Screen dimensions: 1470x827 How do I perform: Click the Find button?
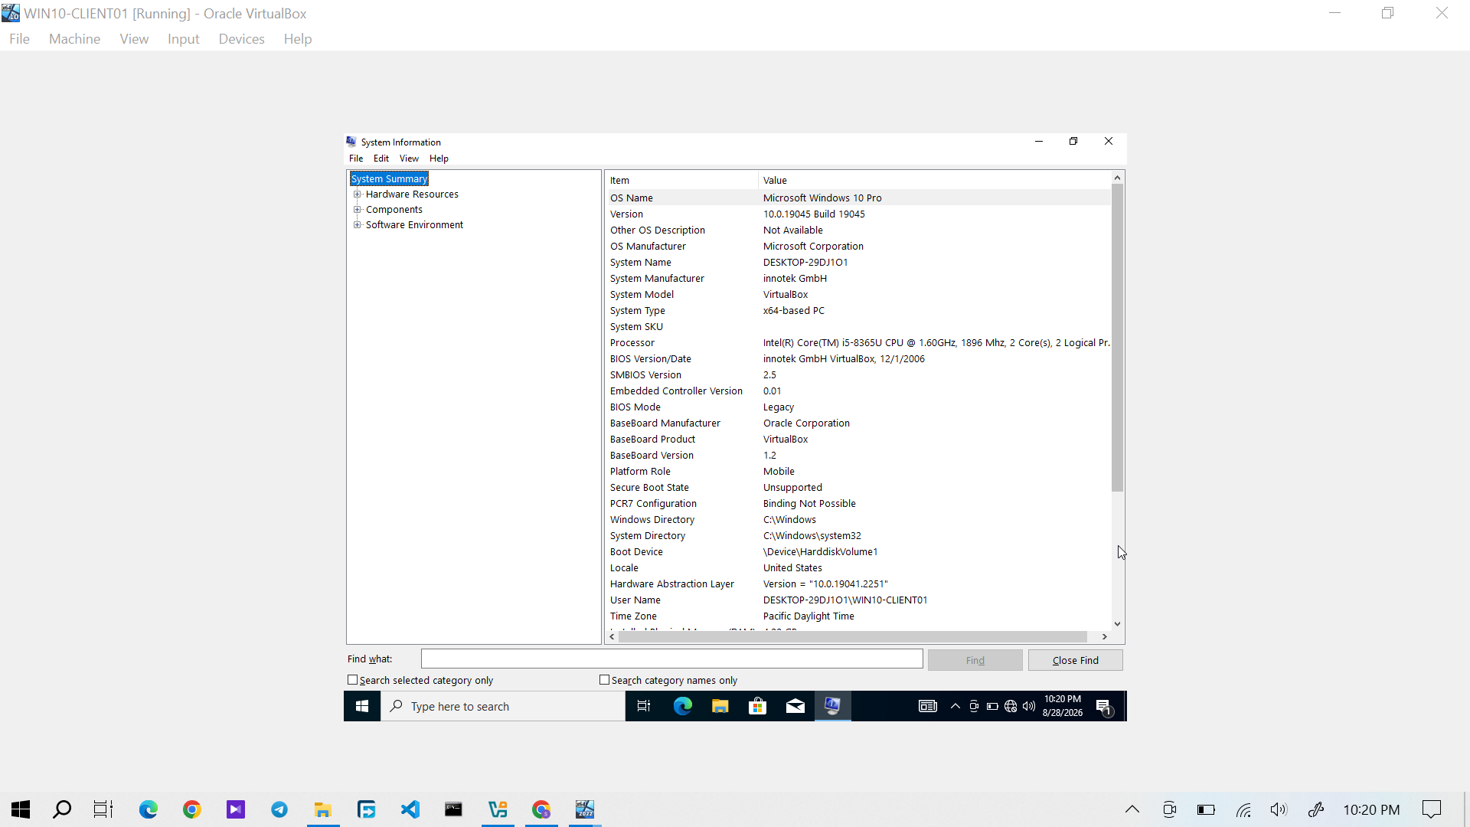pyautogui.click(x=975, y=660)
